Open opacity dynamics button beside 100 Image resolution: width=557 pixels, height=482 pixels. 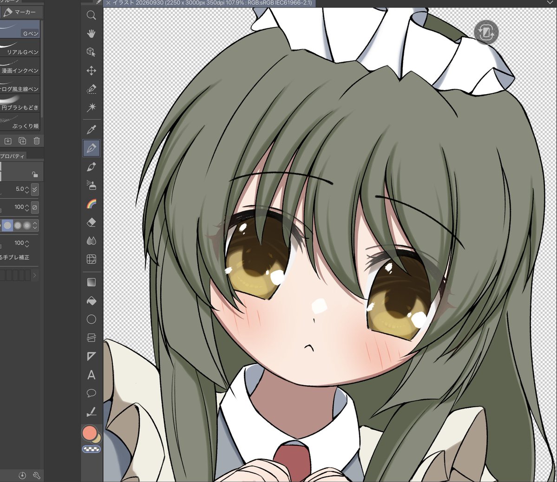(35, 208)
